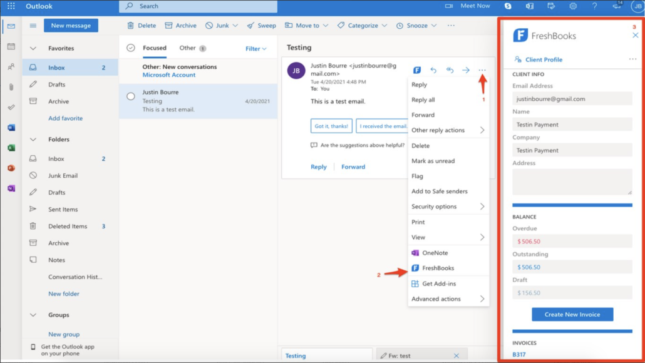Viewport: 645px width, 363px height.
Task: Expand Other reply actions submenu
Action: coord(448,130)
